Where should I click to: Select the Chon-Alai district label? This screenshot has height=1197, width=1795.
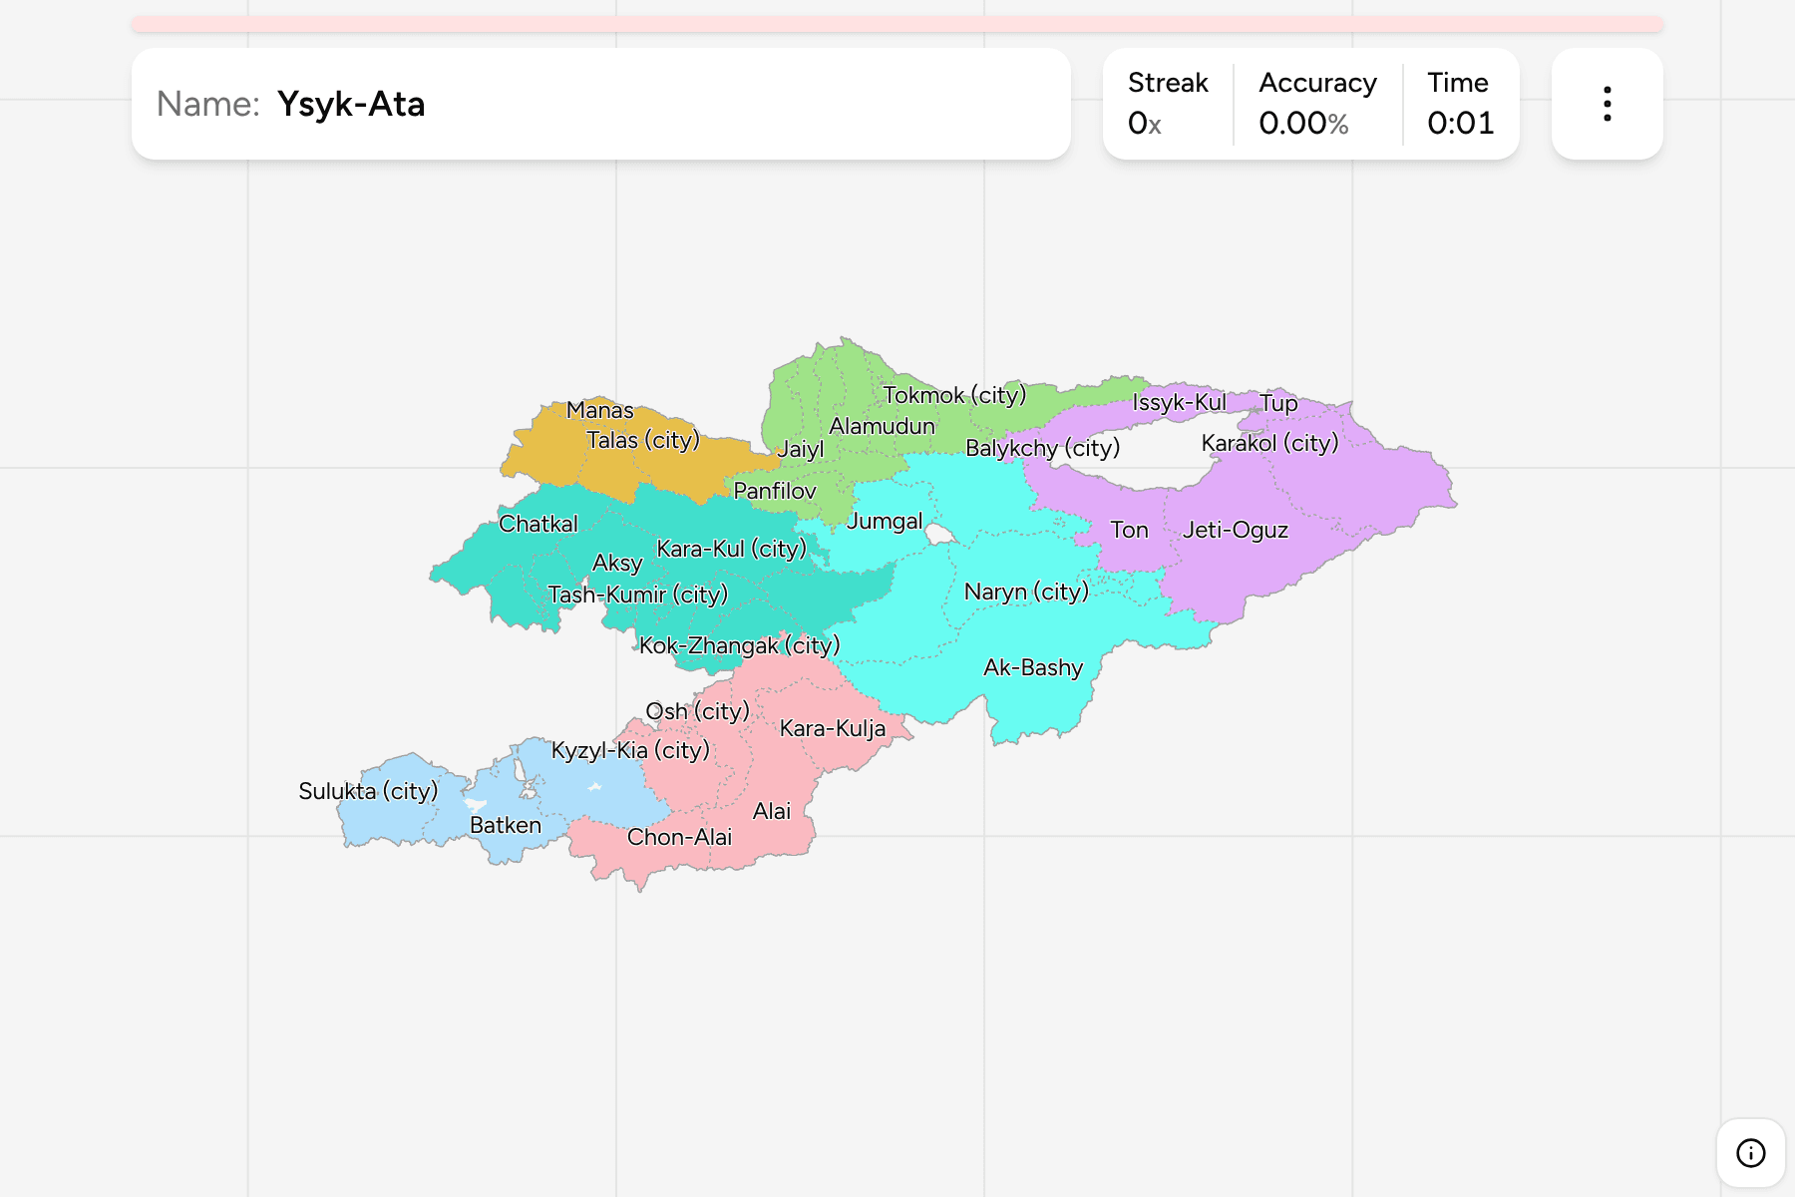point(679,837)
